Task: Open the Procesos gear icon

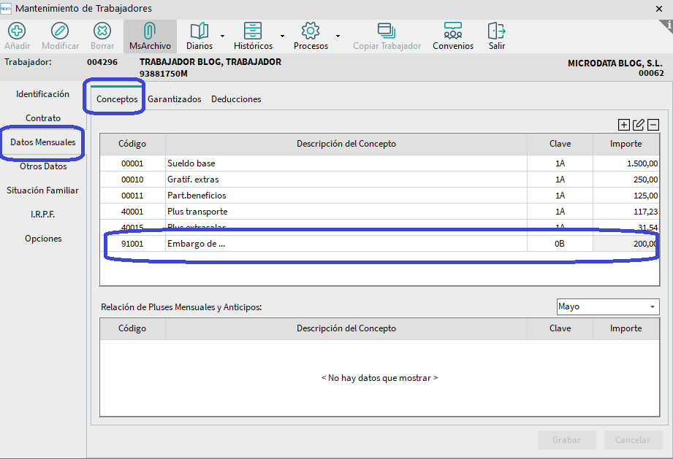Action: coord(311,31)
